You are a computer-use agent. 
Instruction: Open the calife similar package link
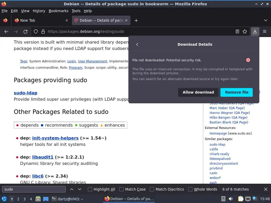(x=214, y=149)
